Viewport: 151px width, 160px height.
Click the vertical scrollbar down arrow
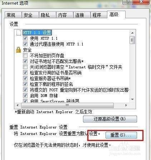click(x=132, y=99)
